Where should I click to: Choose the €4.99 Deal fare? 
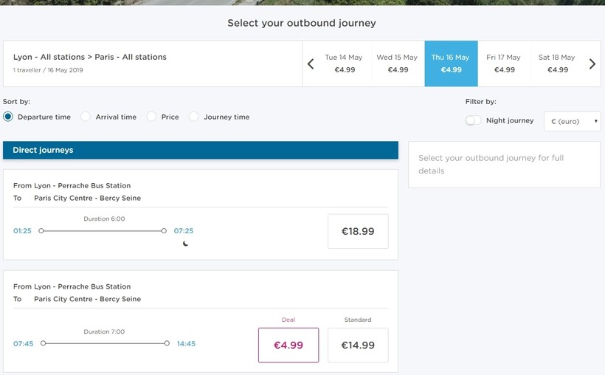288,345
